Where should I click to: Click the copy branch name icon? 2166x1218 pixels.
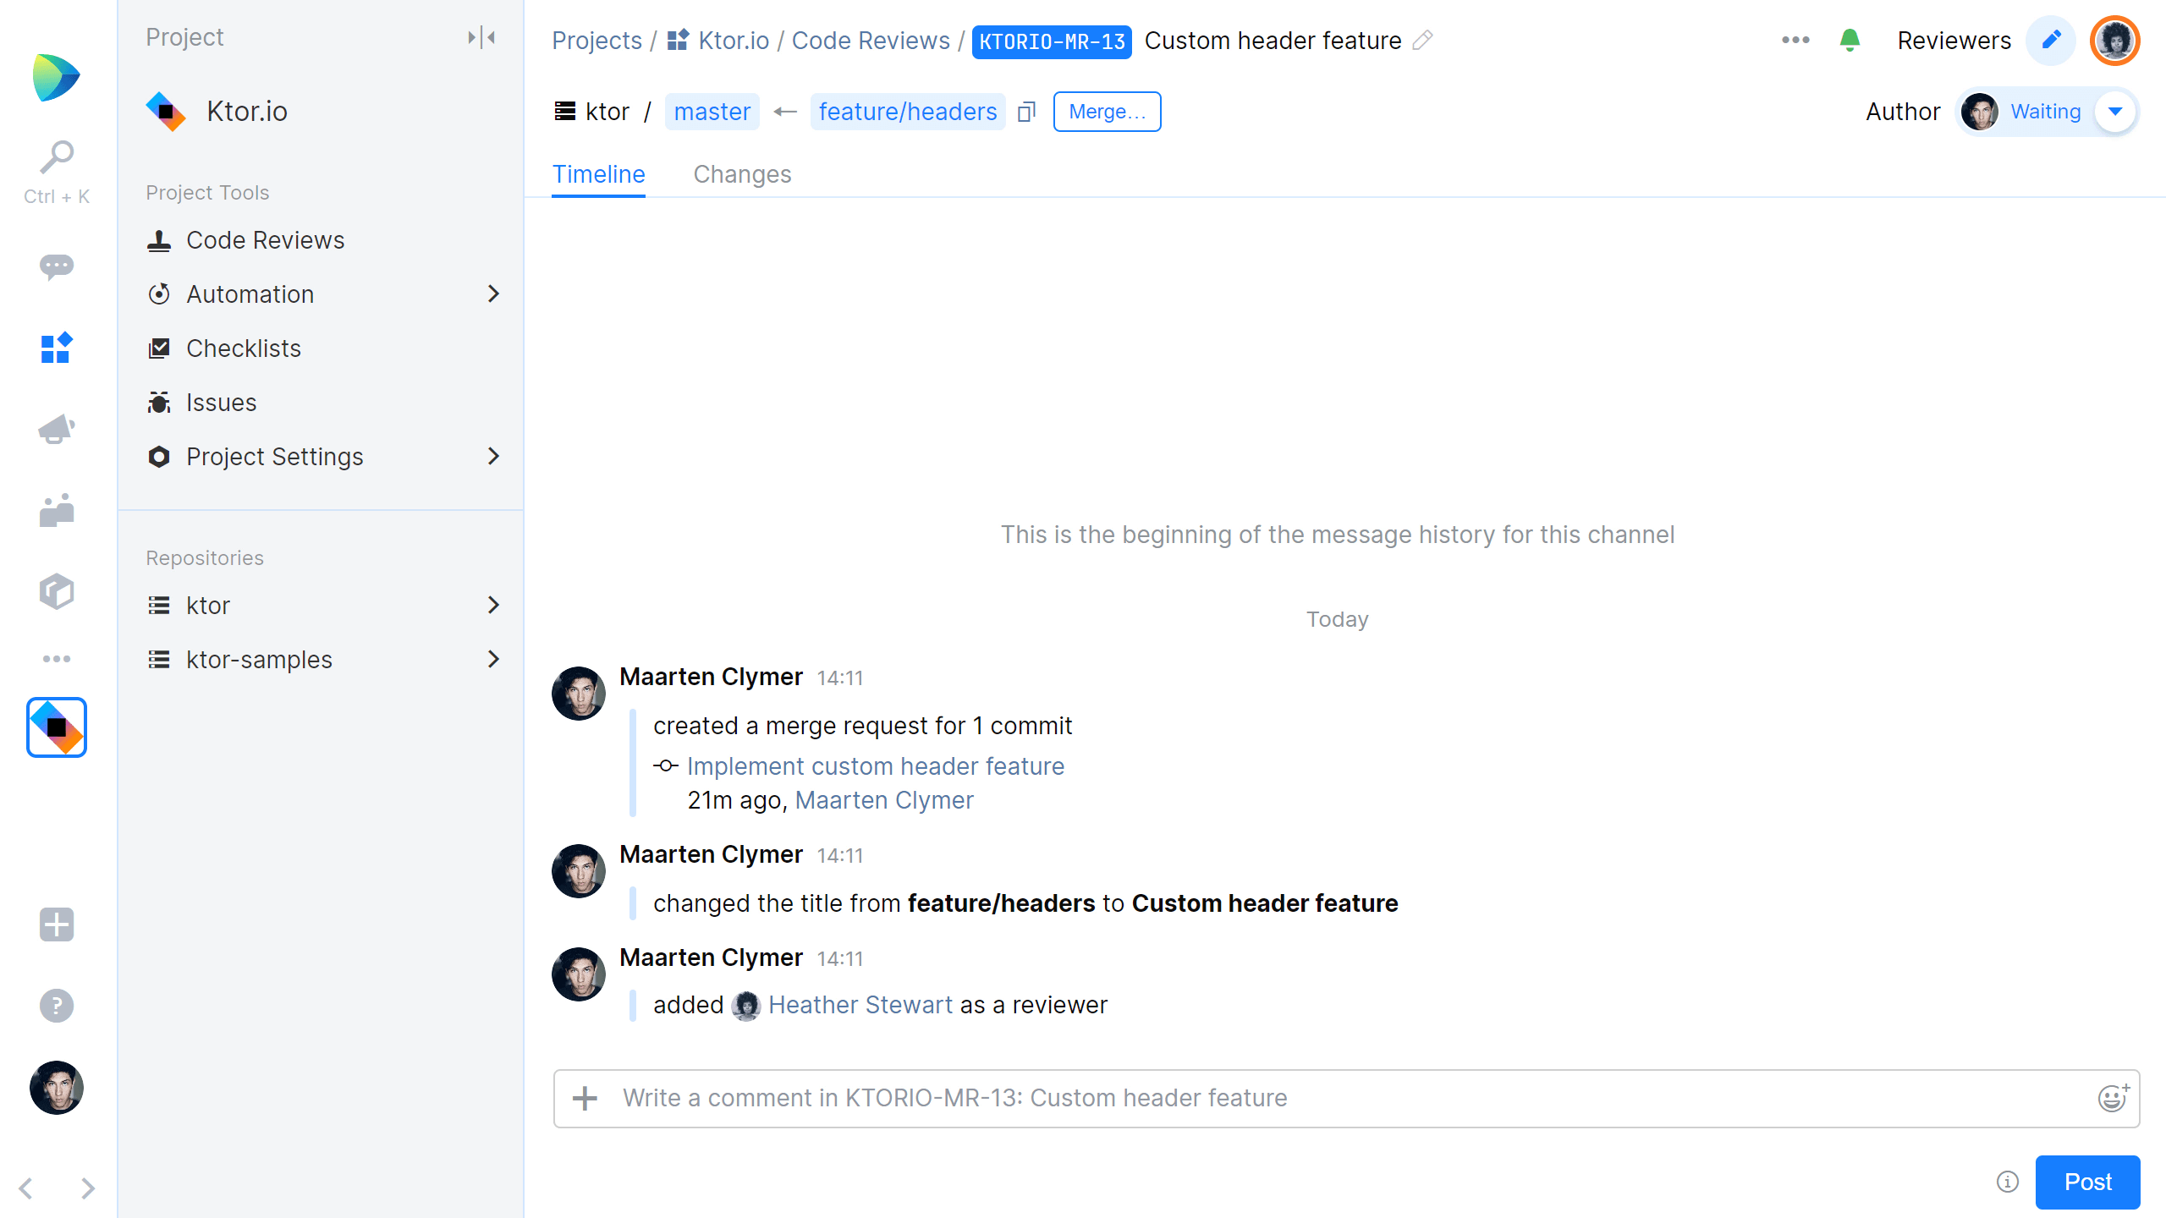coord(1026,112)
